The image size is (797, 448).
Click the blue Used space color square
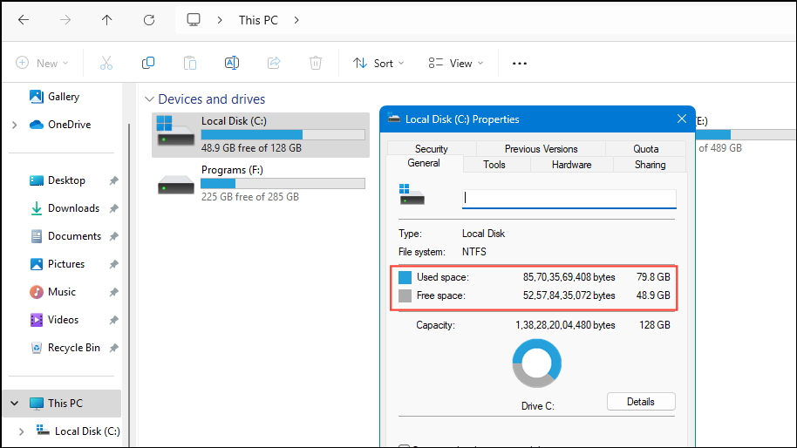coord(405,277)
